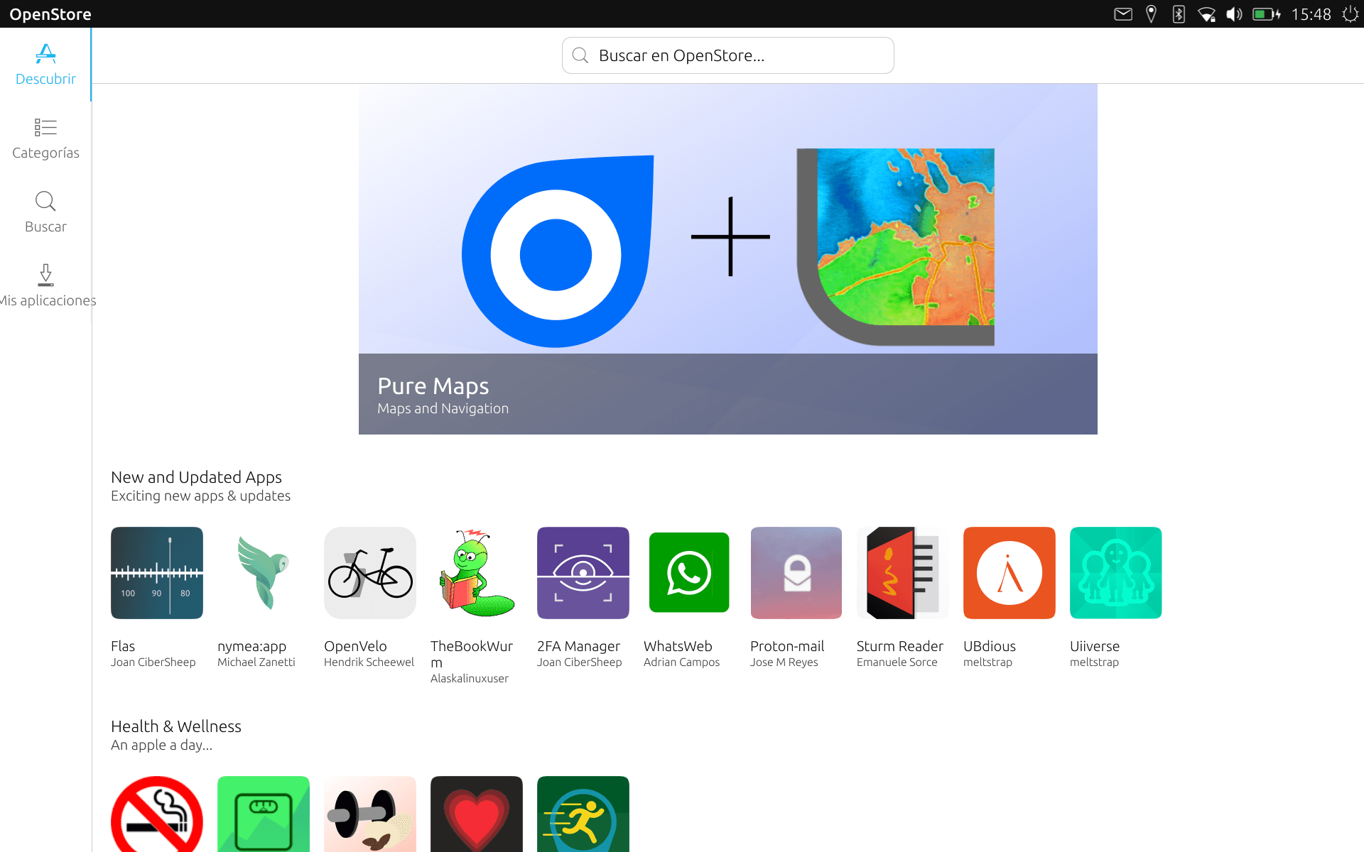The width and height of the screenshot is (1364, 852).
Task: Open the Sturm Reader app icon
Action: 902,572
